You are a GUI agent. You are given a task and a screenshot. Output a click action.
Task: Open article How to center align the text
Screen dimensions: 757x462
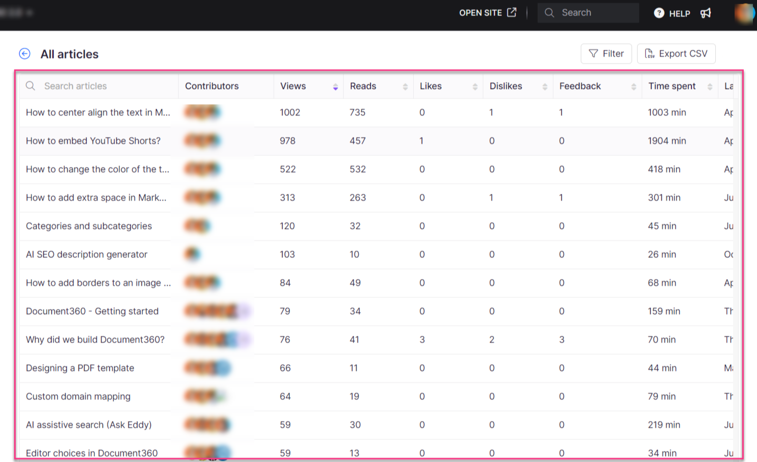[98, 112]
